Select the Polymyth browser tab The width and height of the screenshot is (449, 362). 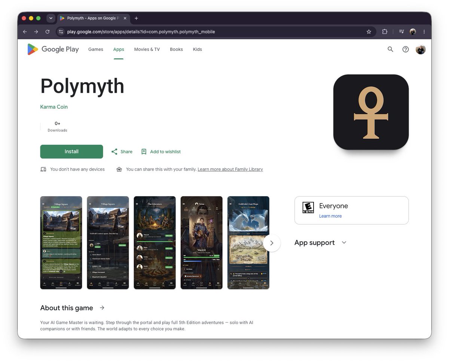pyautogui.click(x=93, y=18)
